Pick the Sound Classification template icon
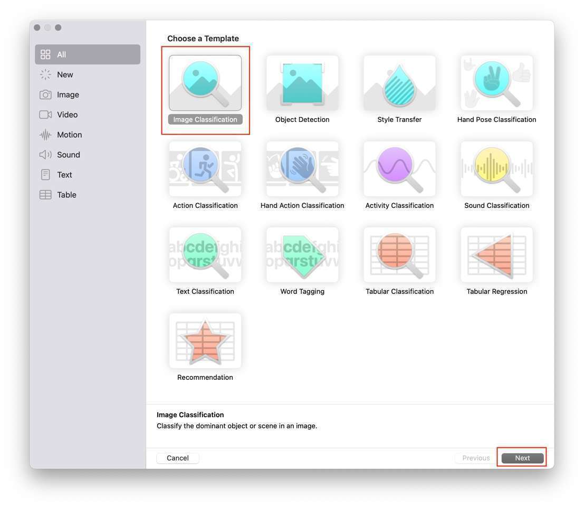Image resolution: width=584 pixels, height=508 pixels. [x=496, y=169]
